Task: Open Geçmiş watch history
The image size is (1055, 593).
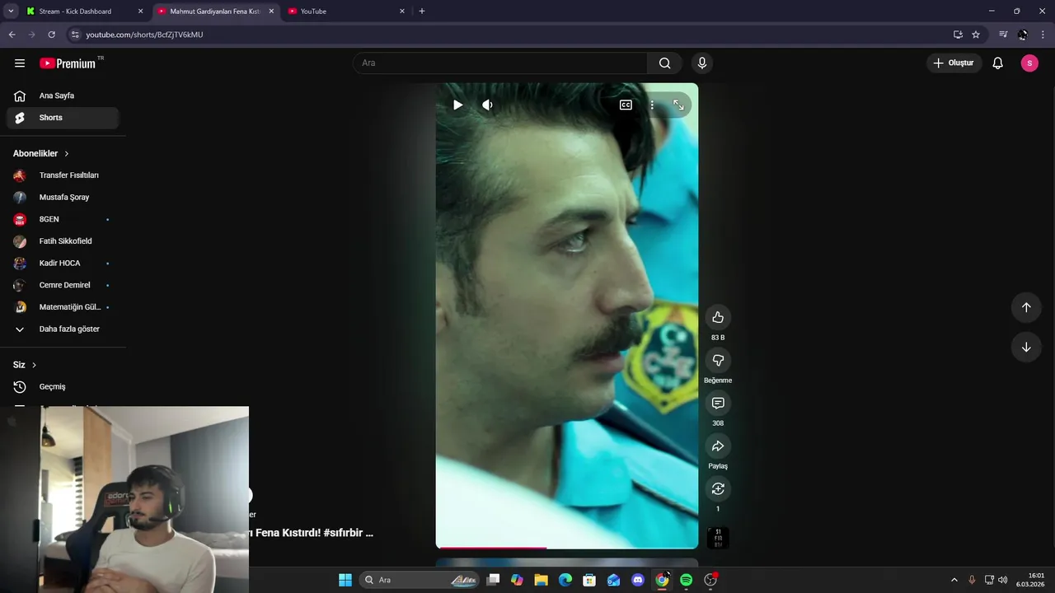Action: point(63,387)
